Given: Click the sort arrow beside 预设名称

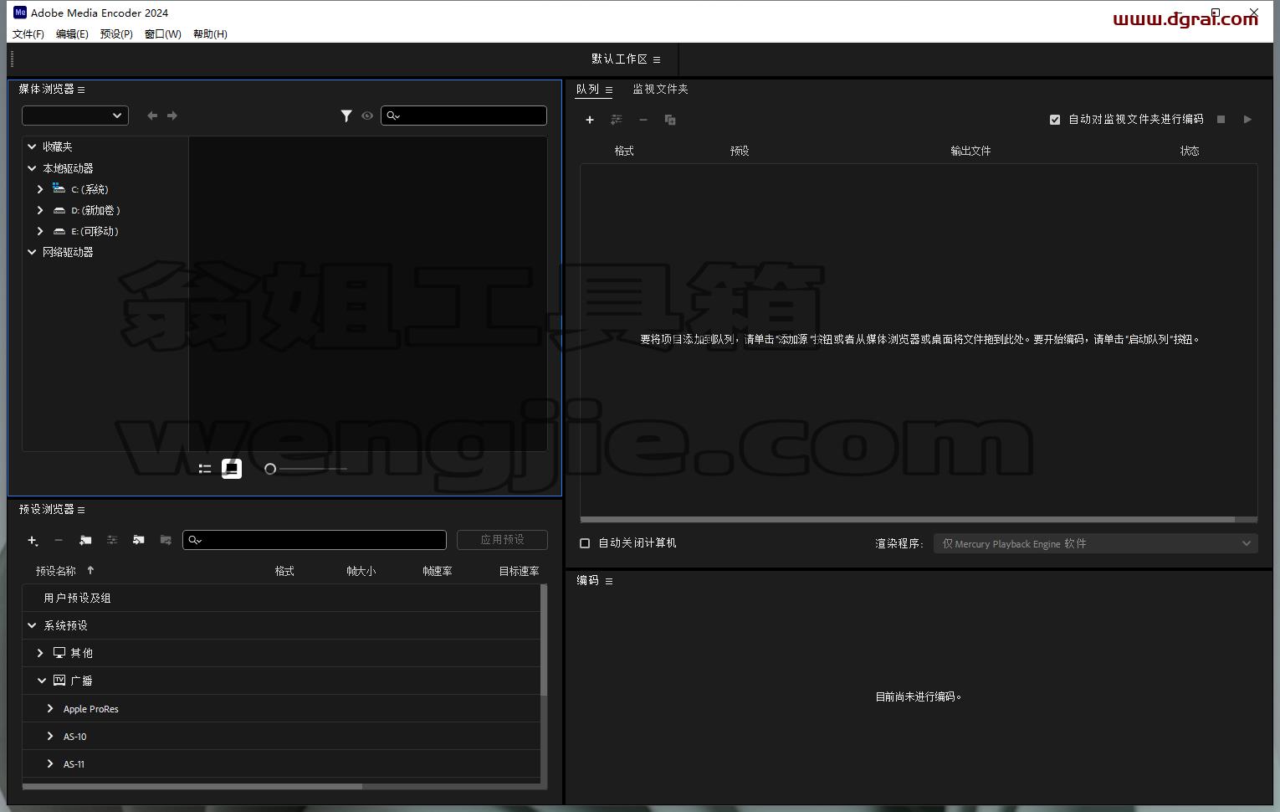Looking at the screenshot, I should click(90, 571).
